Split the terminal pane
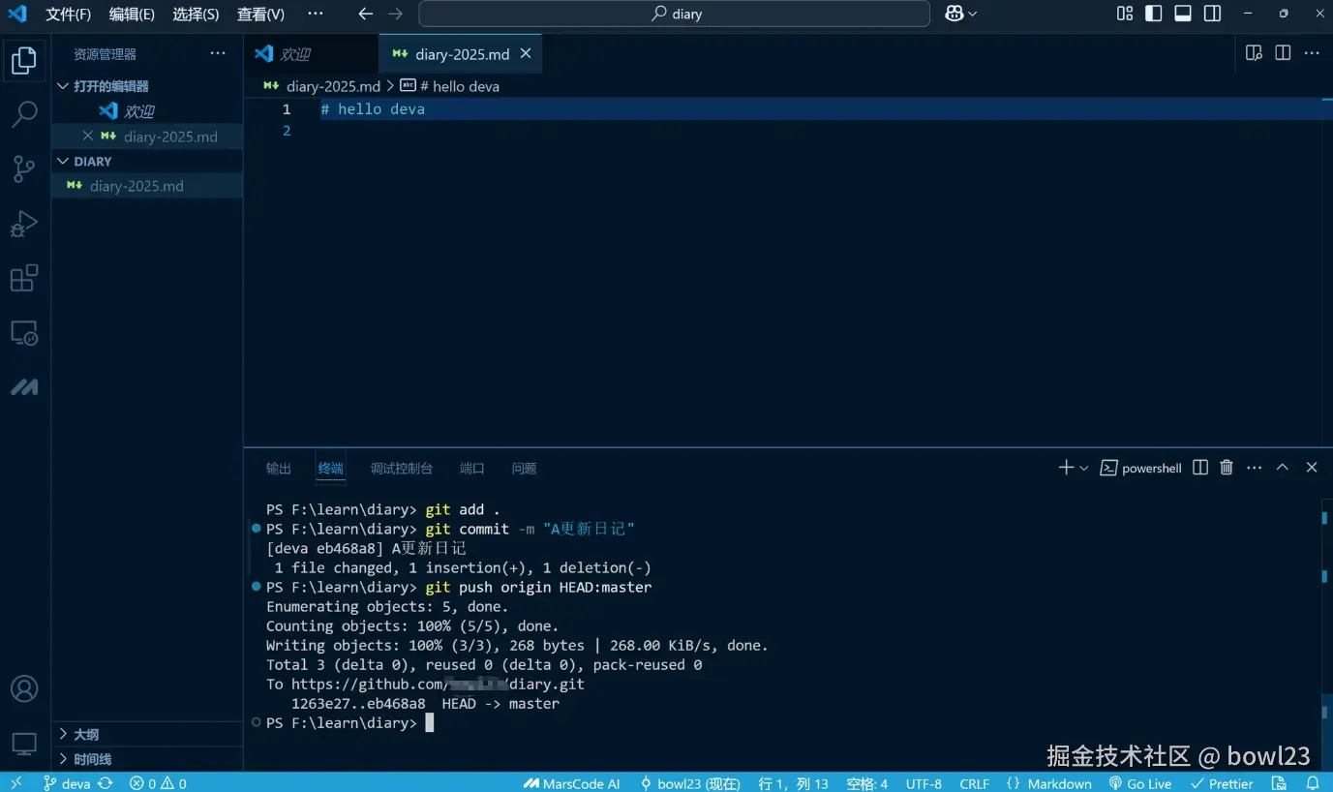The image size is (1333, 792). [x=1200, y=468]
